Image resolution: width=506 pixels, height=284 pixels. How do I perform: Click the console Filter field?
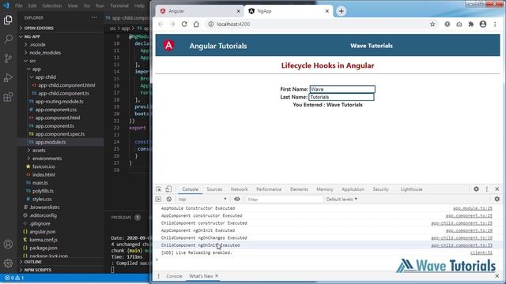pyautogui.click(x=284, y=200)
